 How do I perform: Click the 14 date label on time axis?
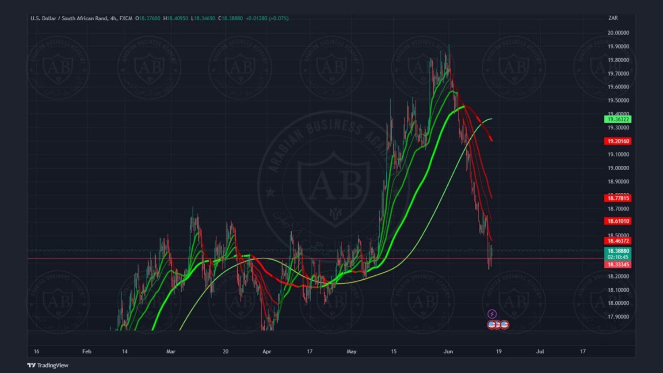(125, 352)
